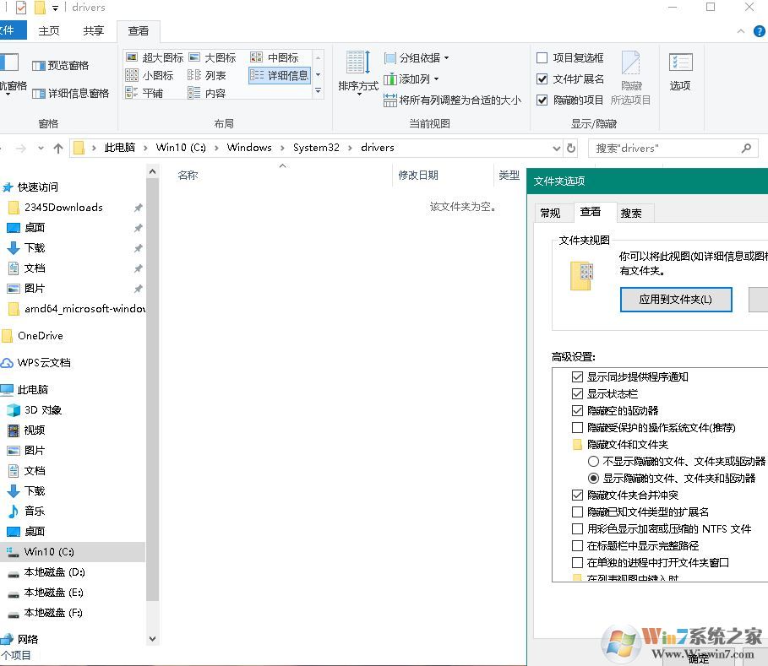Select 不显示隐藏的文件 radio button

(x=594, y=461)
